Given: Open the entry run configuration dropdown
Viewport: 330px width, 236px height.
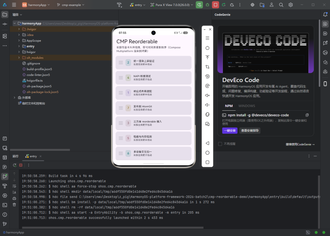Looking at the screenshot, I should click(x=137, y=5).
